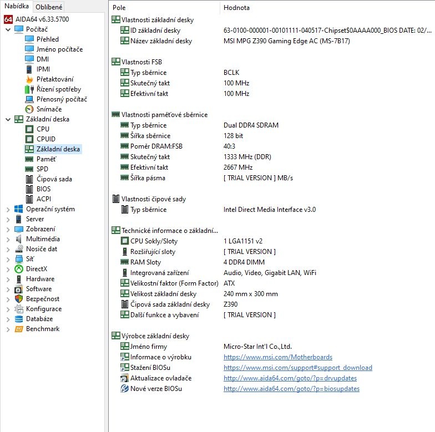Collapse the Počítač tree node
This screenshot has width=435, height=432.
click(x=8, y=29)
